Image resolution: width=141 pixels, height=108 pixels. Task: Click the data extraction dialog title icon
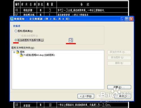click(x=12, y=19)
